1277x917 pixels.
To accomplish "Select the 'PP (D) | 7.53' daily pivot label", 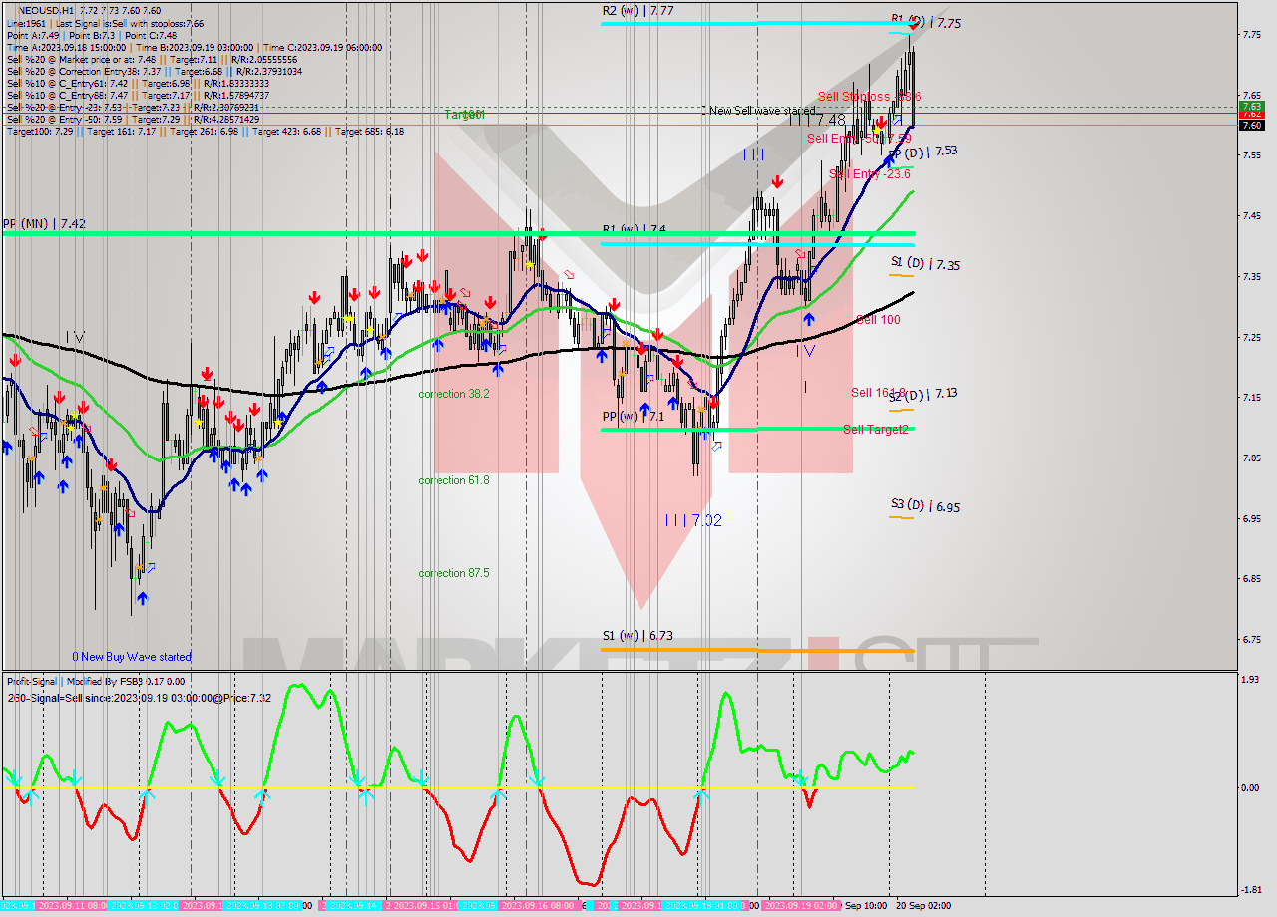I will pyautogui.click(x=923, y=152).
